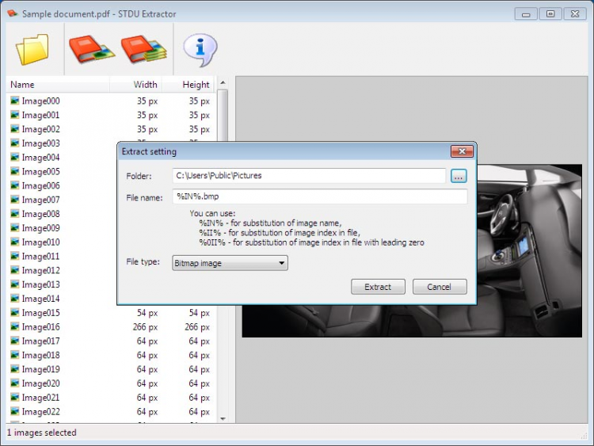Click the car interior preview image

coord(412,250)
